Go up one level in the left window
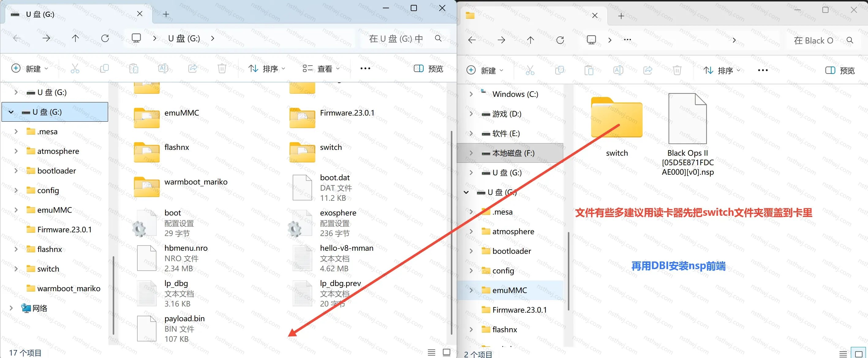This screenshot has width=868, height=358. 75,38
